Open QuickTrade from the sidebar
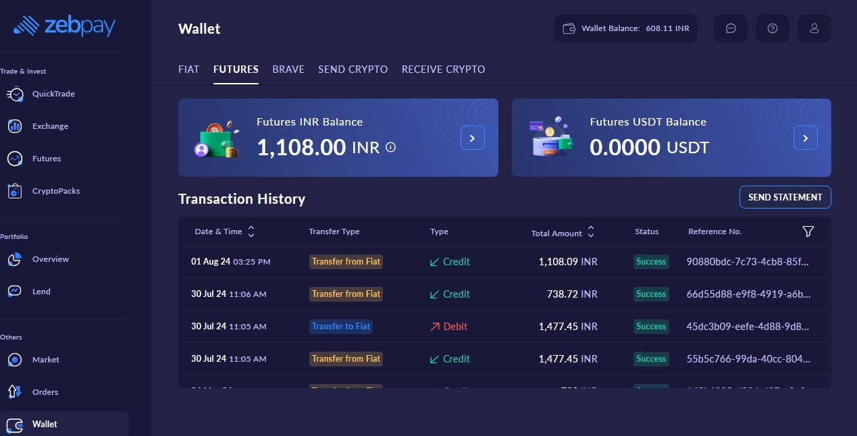 click(41, 94)
